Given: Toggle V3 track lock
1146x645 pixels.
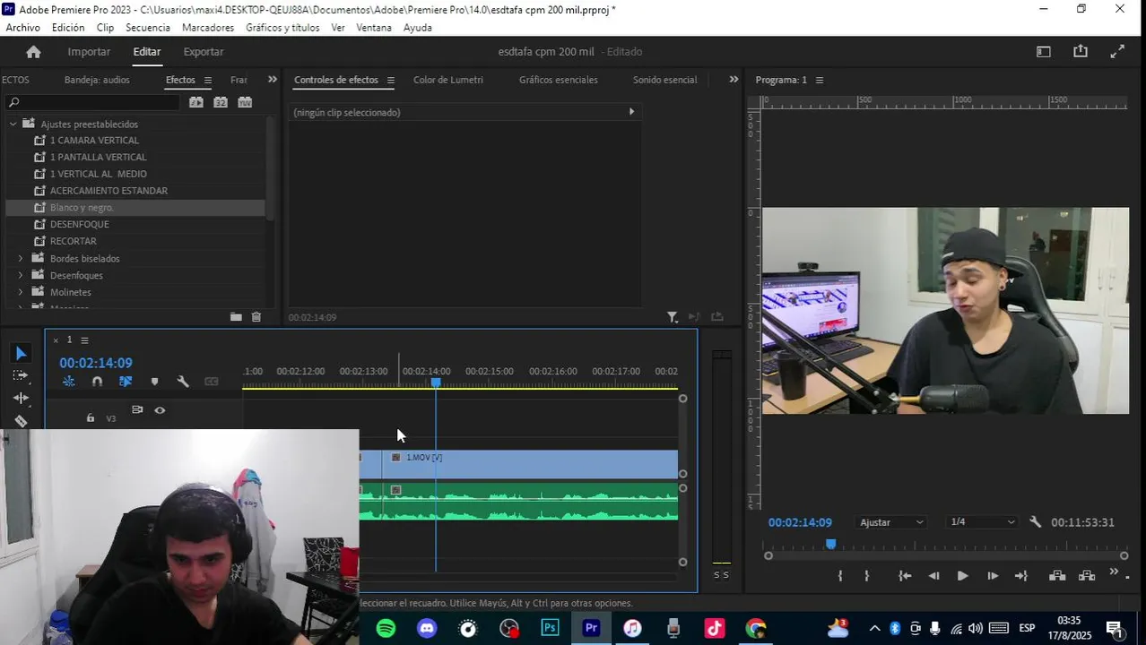Looking at the screenshot, I should point(90,417).
